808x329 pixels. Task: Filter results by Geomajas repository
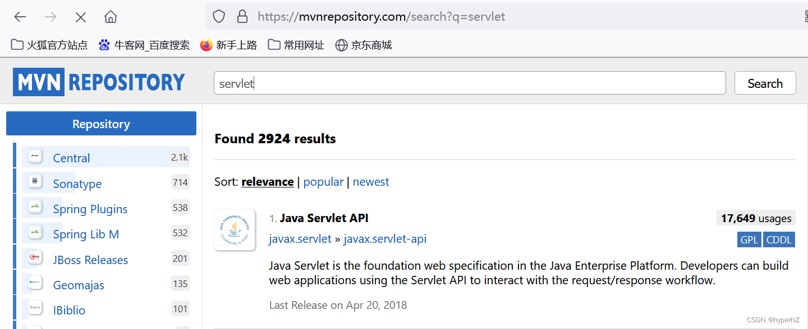click(79, 285)
